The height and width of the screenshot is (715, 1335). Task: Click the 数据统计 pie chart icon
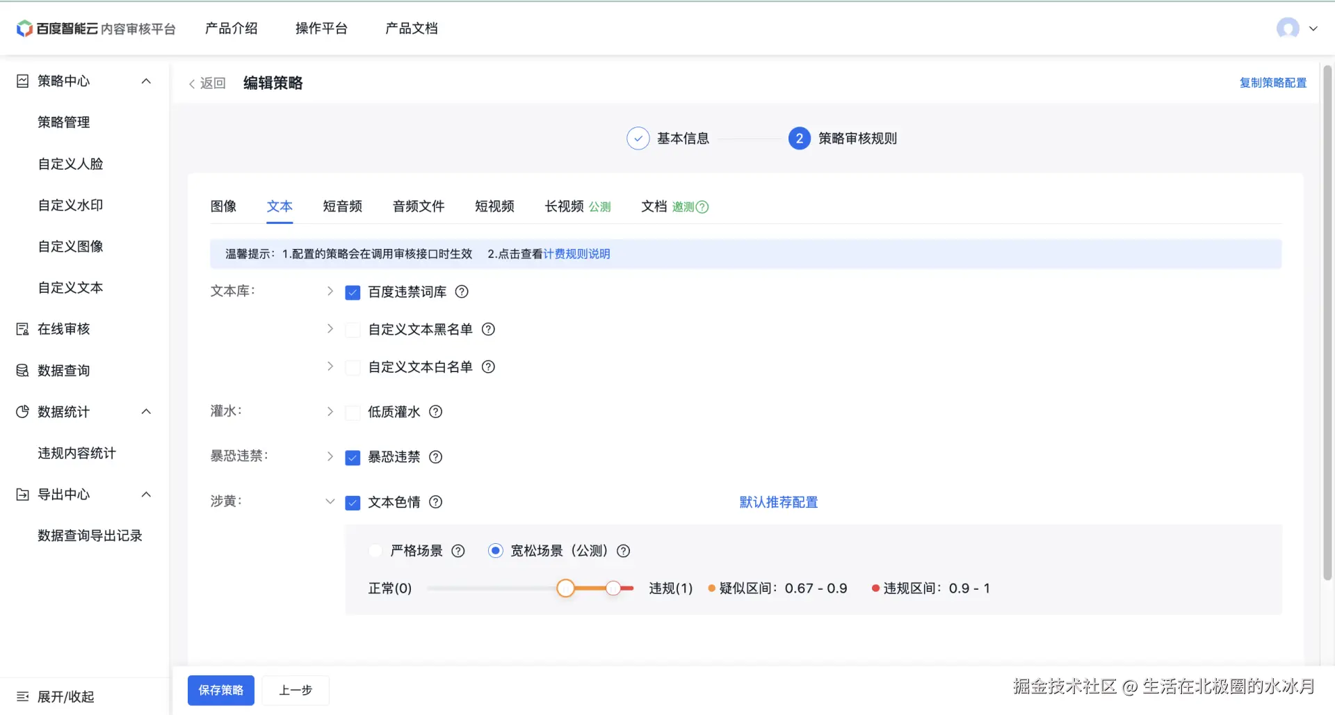pyautogui.click(x=23, y=412)
